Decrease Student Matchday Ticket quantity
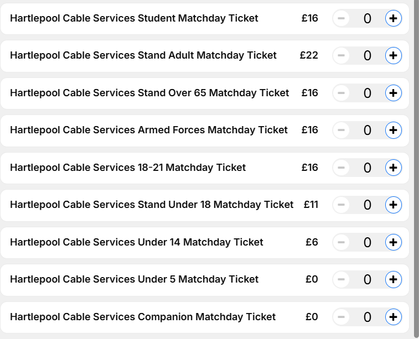 pos(341,18)
